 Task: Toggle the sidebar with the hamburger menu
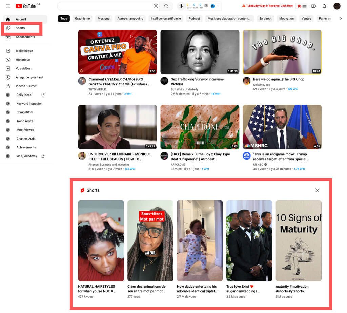[8, 6]
